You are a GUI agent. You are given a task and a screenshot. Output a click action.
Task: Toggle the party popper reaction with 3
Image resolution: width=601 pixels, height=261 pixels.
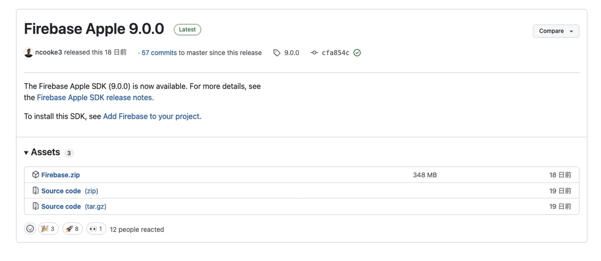(x=48, y=229)
